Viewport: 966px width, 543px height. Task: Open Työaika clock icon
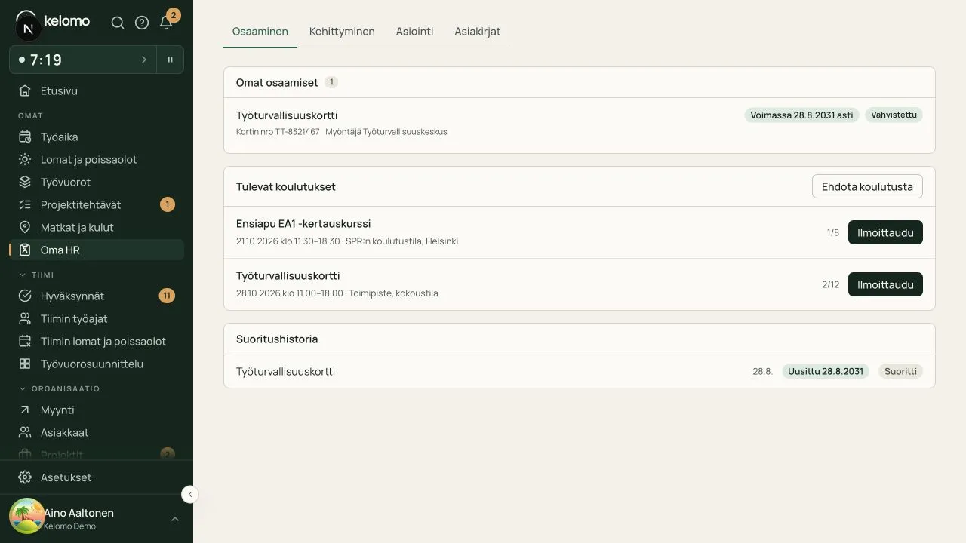(25, 137)
